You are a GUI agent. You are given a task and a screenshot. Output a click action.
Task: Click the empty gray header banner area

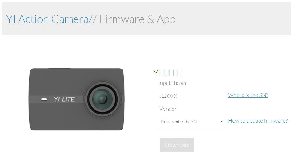tap(232, 19)
